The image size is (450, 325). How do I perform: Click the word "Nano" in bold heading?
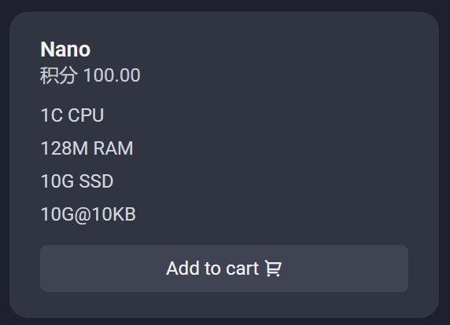coord(65,49)
